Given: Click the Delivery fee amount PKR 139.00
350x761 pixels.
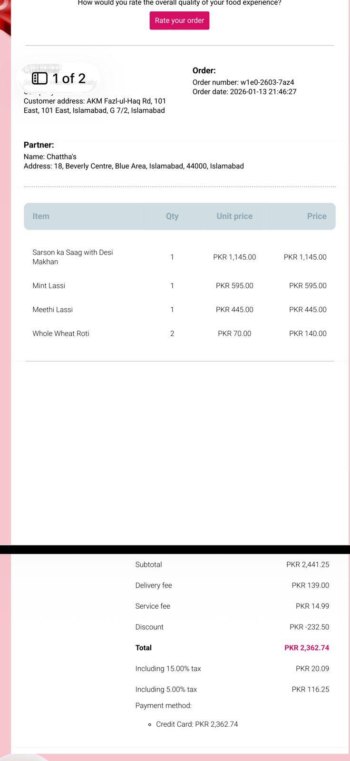Looking at the screenshot, I should point(310,585).
